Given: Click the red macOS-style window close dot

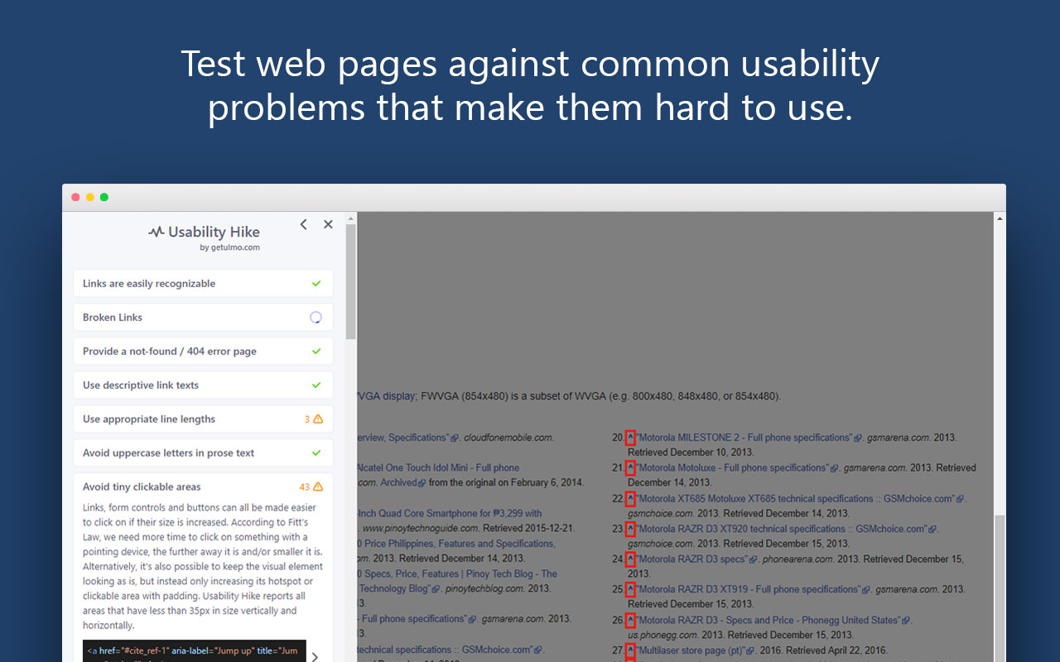Looking at the screenshot, I should tap(75, 197).
